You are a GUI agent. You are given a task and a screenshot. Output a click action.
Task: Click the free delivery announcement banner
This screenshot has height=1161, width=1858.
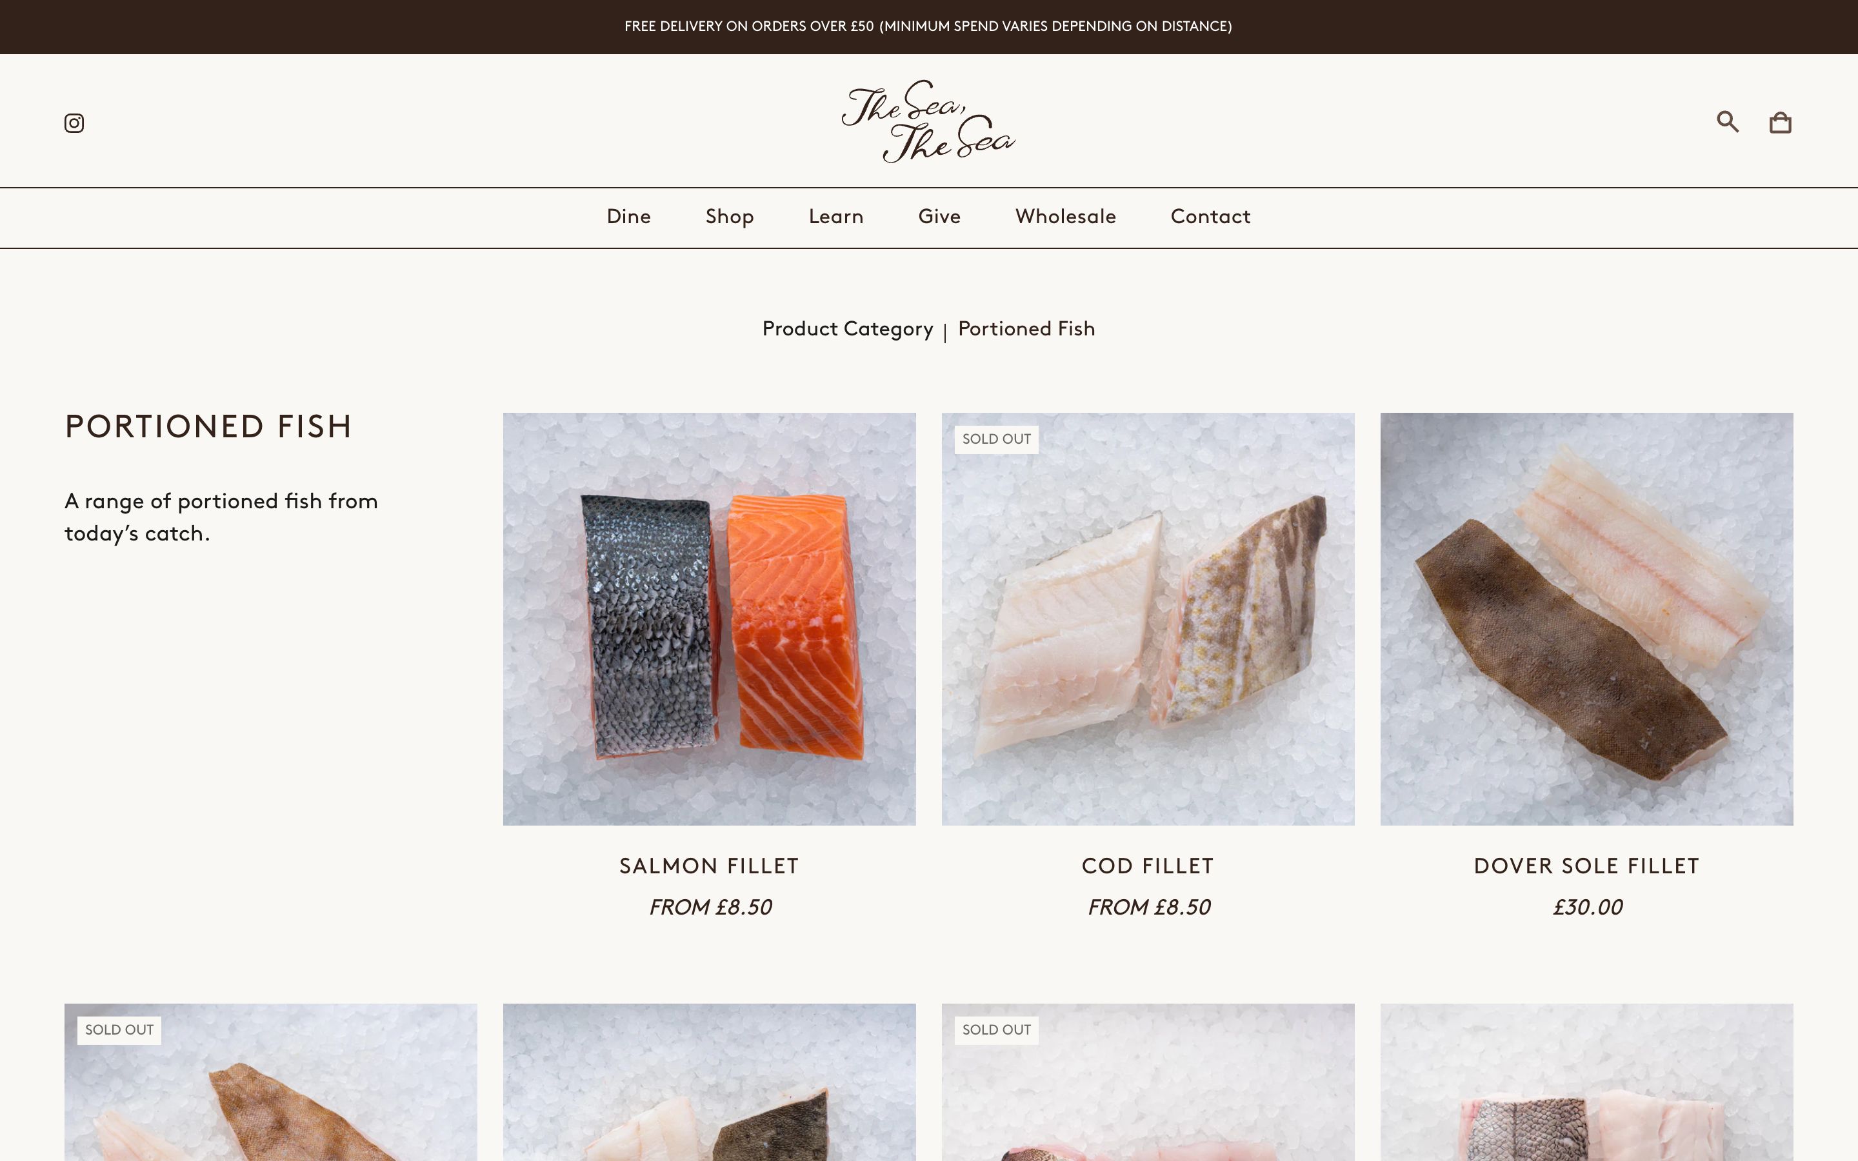(x=928, y=27)
